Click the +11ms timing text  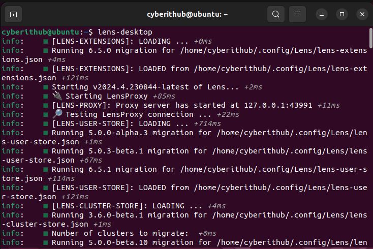tap(328, 105)
